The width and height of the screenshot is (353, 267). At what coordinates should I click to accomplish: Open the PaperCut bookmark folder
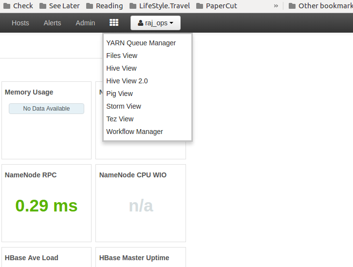pos(217,6)
